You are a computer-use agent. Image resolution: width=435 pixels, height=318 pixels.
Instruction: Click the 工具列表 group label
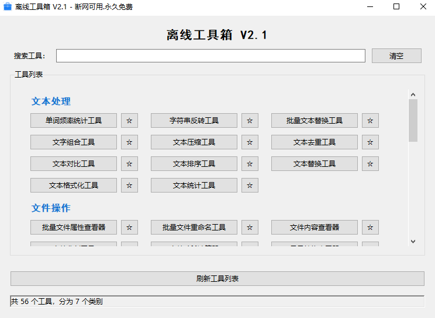[29, 75]
